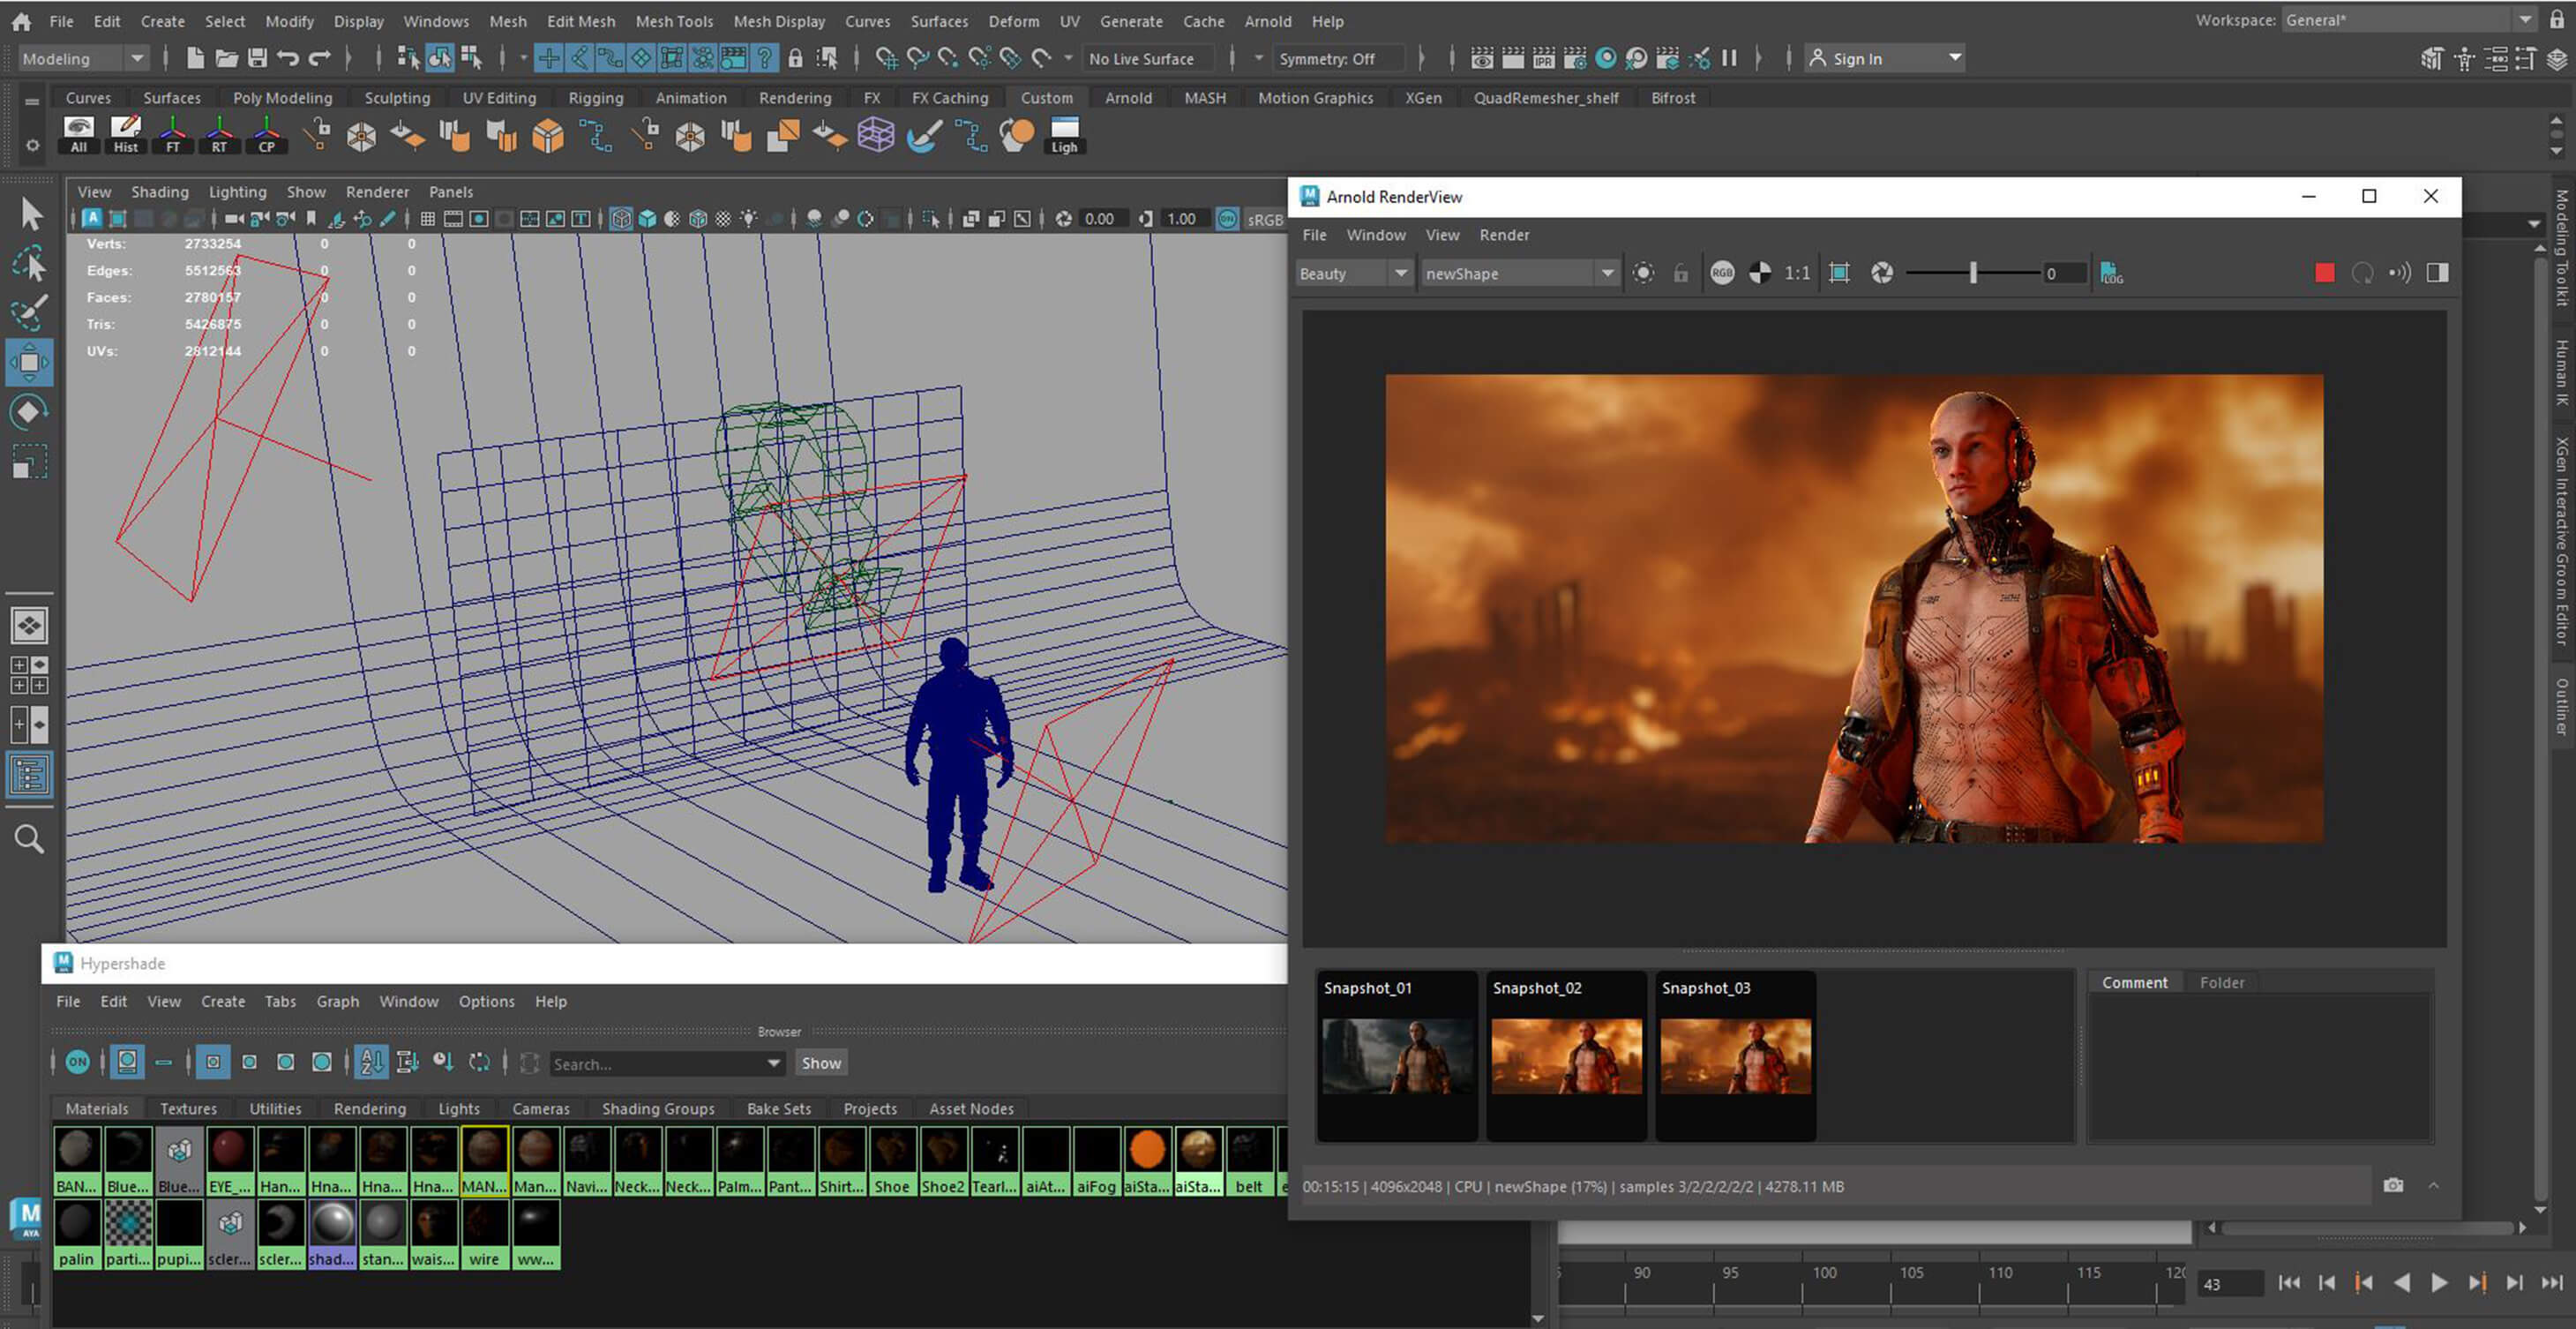The height and width of the screenshot is (1329, 2576).
Task: Toggle RGB channel display in RenderView
Action: tap(1722, 273)
